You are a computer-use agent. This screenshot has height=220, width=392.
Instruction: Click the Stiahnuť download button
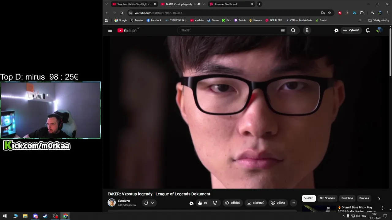point(255,203)
